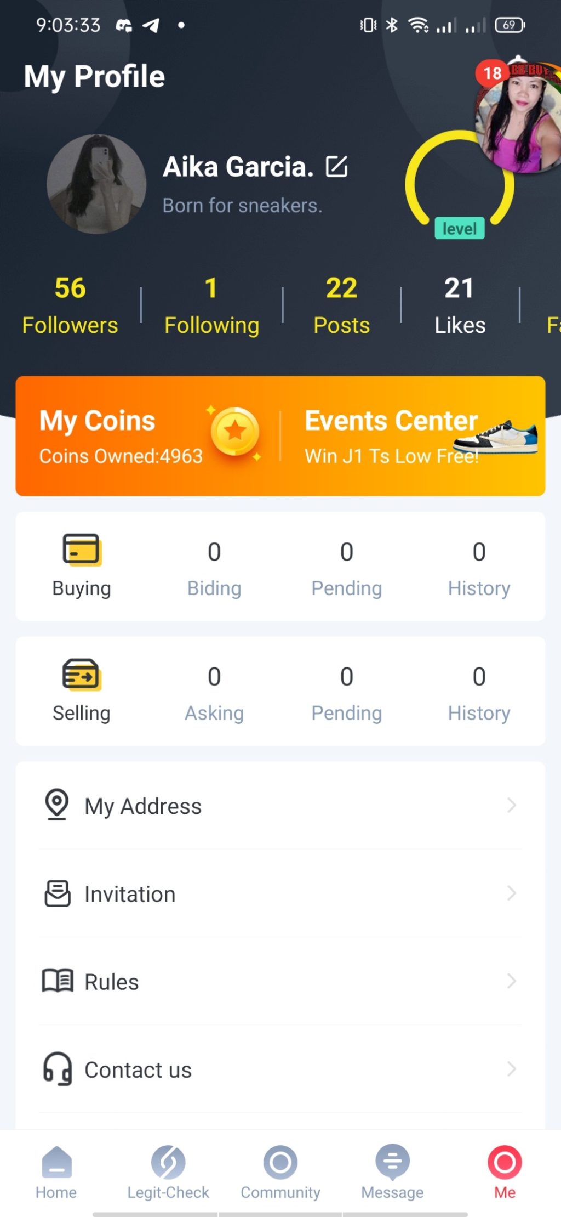Open the Message tab

[392, 1171]
